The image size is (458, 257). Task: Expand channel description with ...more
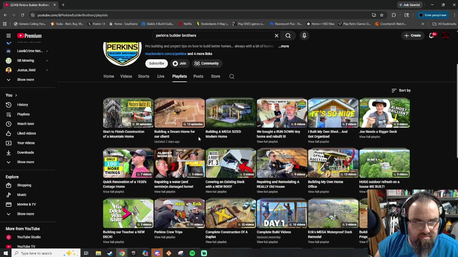tap(284, 46)
